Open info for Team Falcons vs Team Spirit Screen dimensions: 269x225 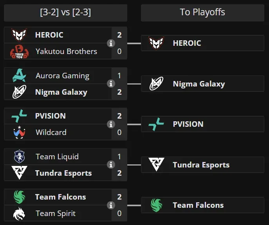point(111,205)
